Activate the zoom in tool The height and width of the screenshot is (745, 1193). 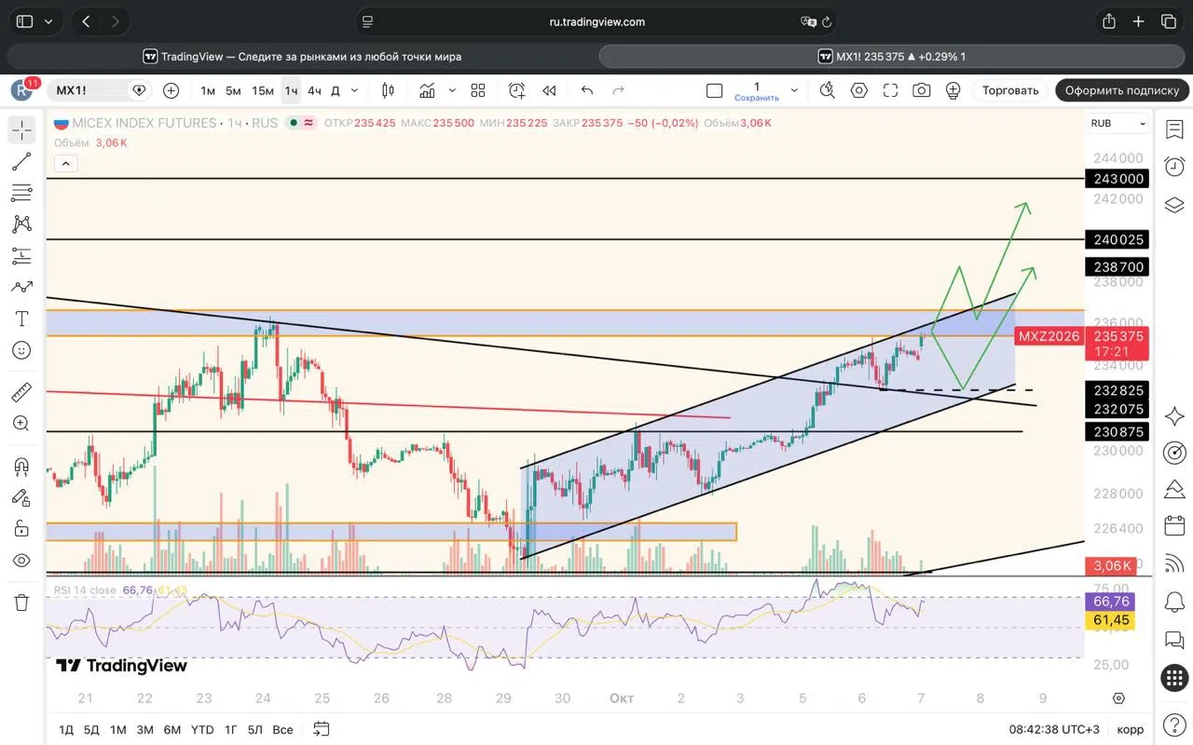coord(21,424)
